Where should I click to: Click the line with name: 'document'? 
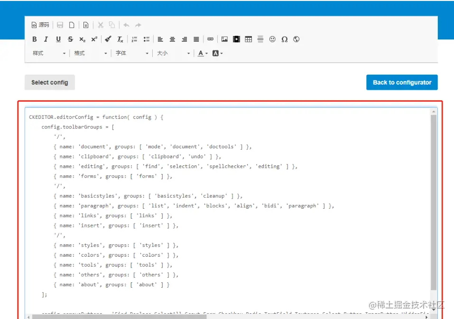click(153, 147)
